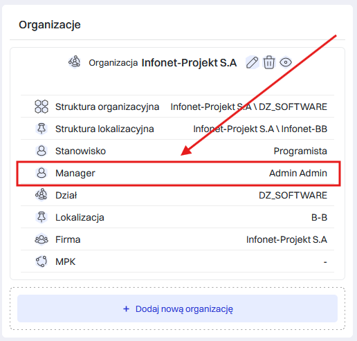Click the Infonet-Projekt S.A organization title
The image size is (357, 341).
pyautogui.click(x=189, y=63)
